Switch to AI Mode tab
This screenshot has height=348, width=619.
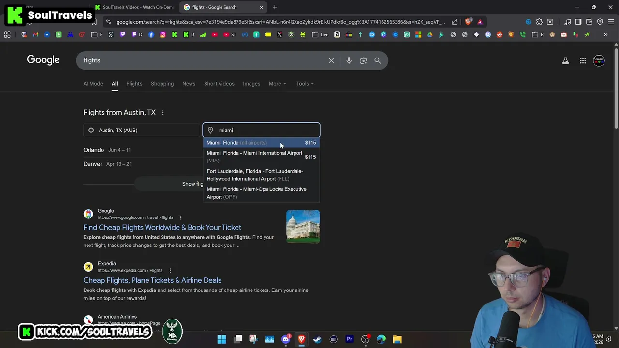[x=93, y=84]
